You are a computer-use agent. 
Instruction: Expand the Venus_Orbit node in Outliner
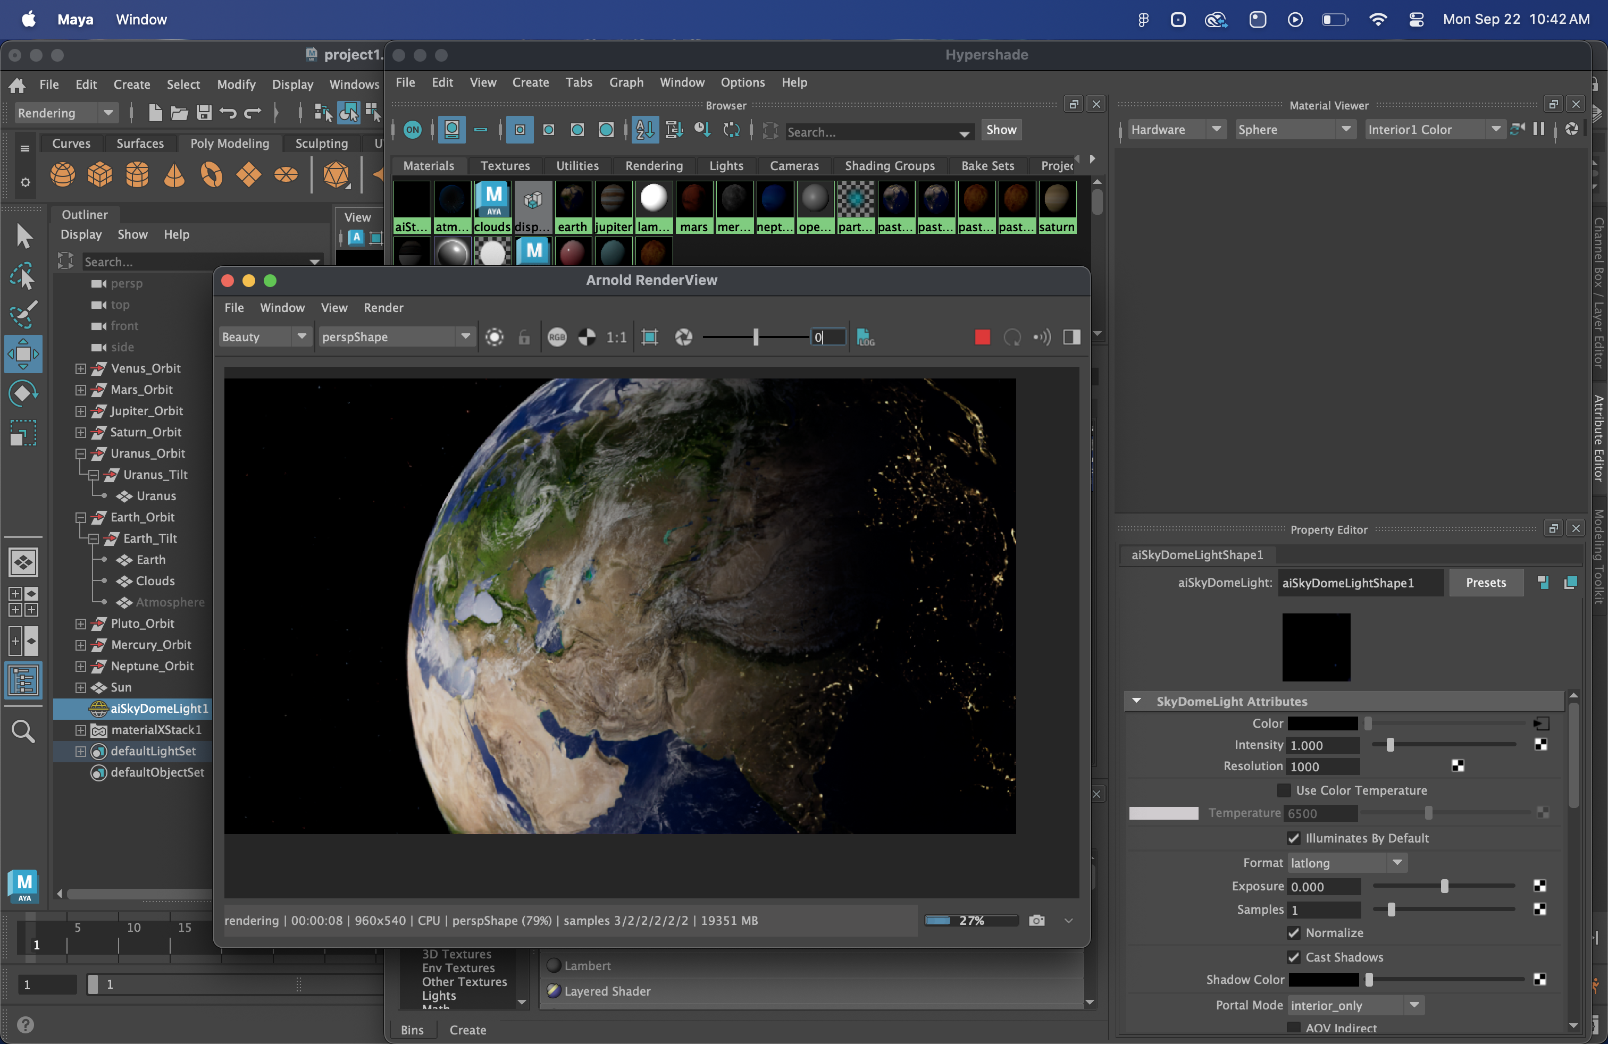click(x=80, y=369)
